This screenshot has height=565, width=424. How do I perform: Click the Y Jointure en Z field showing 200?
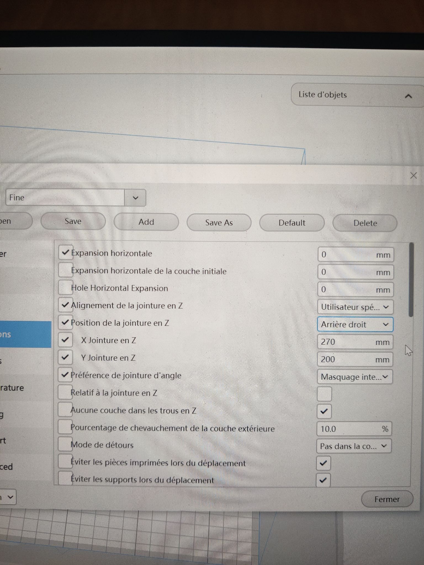[x=355, y=359]
